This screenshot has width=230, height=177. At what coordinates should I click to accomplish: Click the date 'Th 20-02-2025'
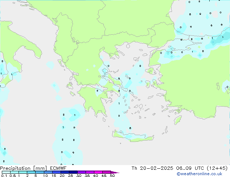[x=152, y=168]
